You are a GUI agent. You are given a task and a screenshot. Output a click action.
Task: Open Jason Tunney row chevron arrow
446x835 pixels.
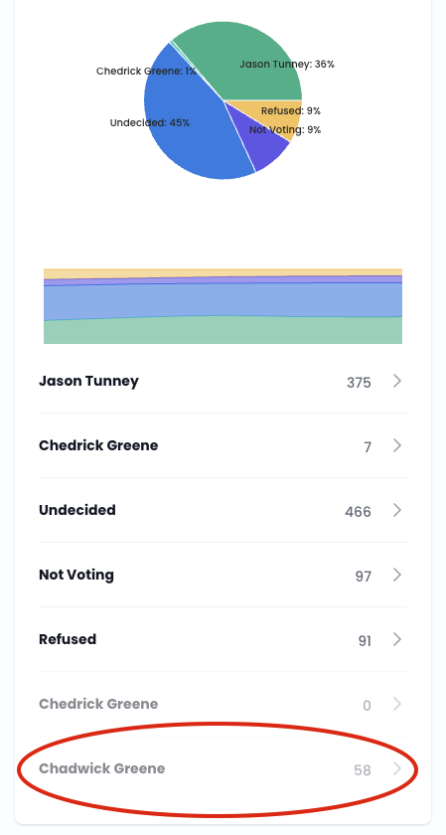tap(397, 381)
